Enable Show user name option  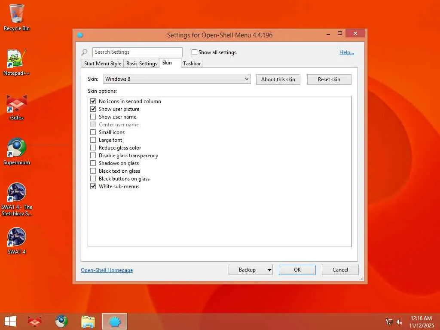pyautogui.click(x=93, y=117)
